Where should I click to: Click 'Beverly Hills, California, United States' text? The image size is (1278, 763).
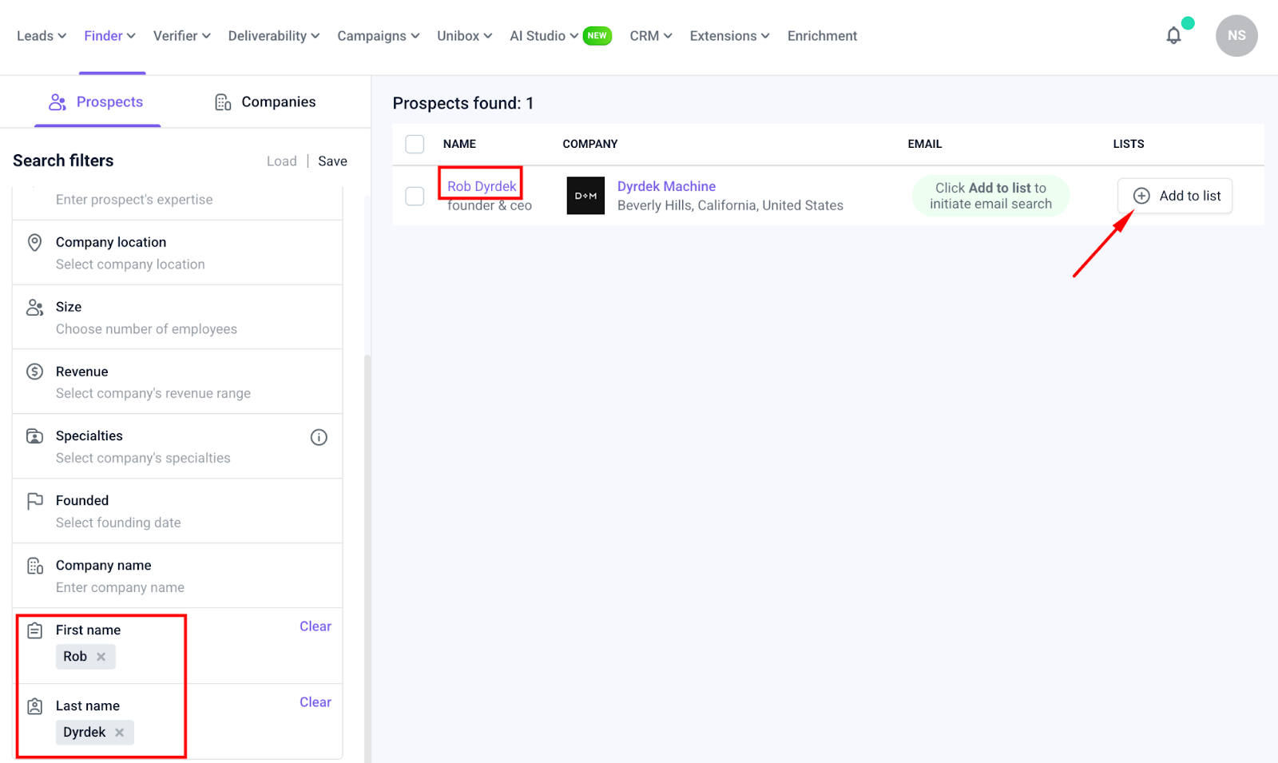click(x=730, y=205)
